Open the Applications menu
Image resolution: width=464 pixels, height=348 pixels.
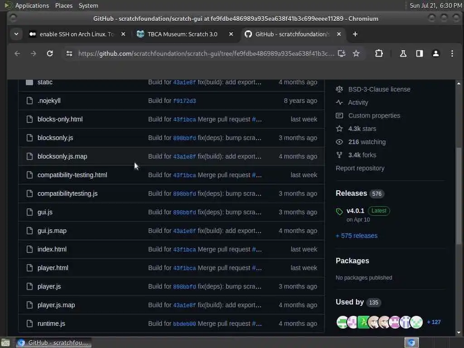click(x=32, y=5)
